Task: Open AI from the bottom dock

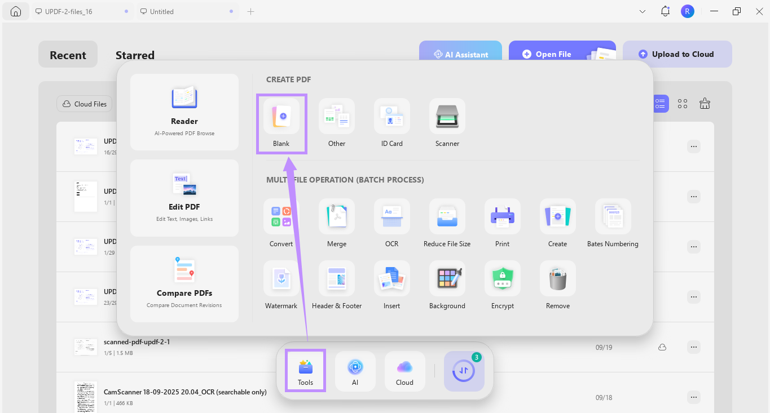Action: coord(355,371)
